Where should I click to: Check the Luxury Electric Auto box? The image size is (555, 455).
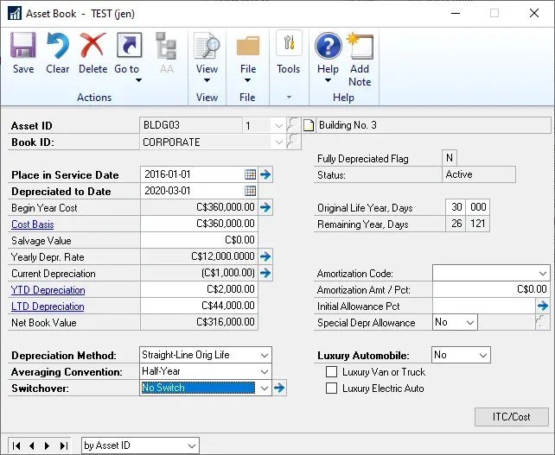tap(331, 389)
